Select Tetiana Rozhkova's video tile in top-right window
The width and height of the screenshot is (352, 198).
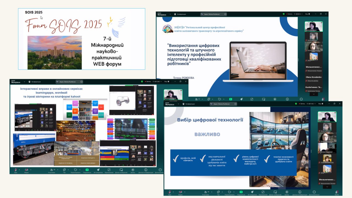tap(314, 27)
